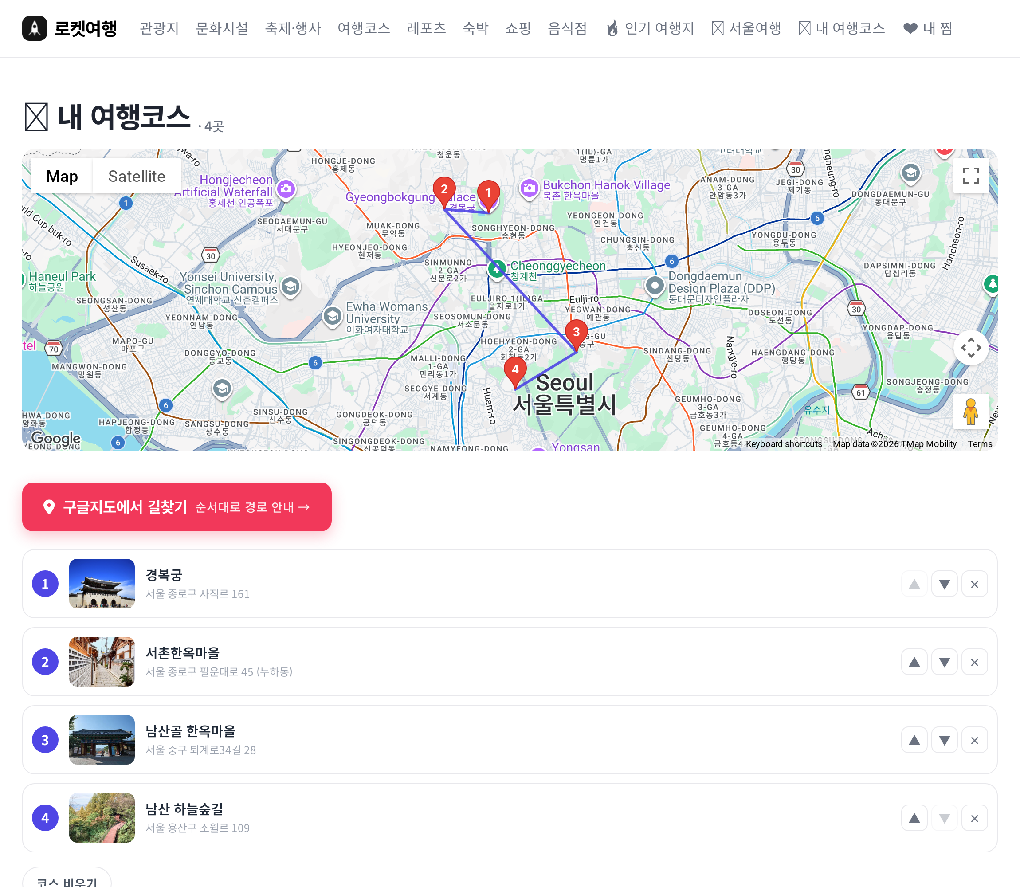Remove 남산골 한옥마을 from the course
The width and height of the screenshot is (1020, 887).
click(x=974, y=741)
